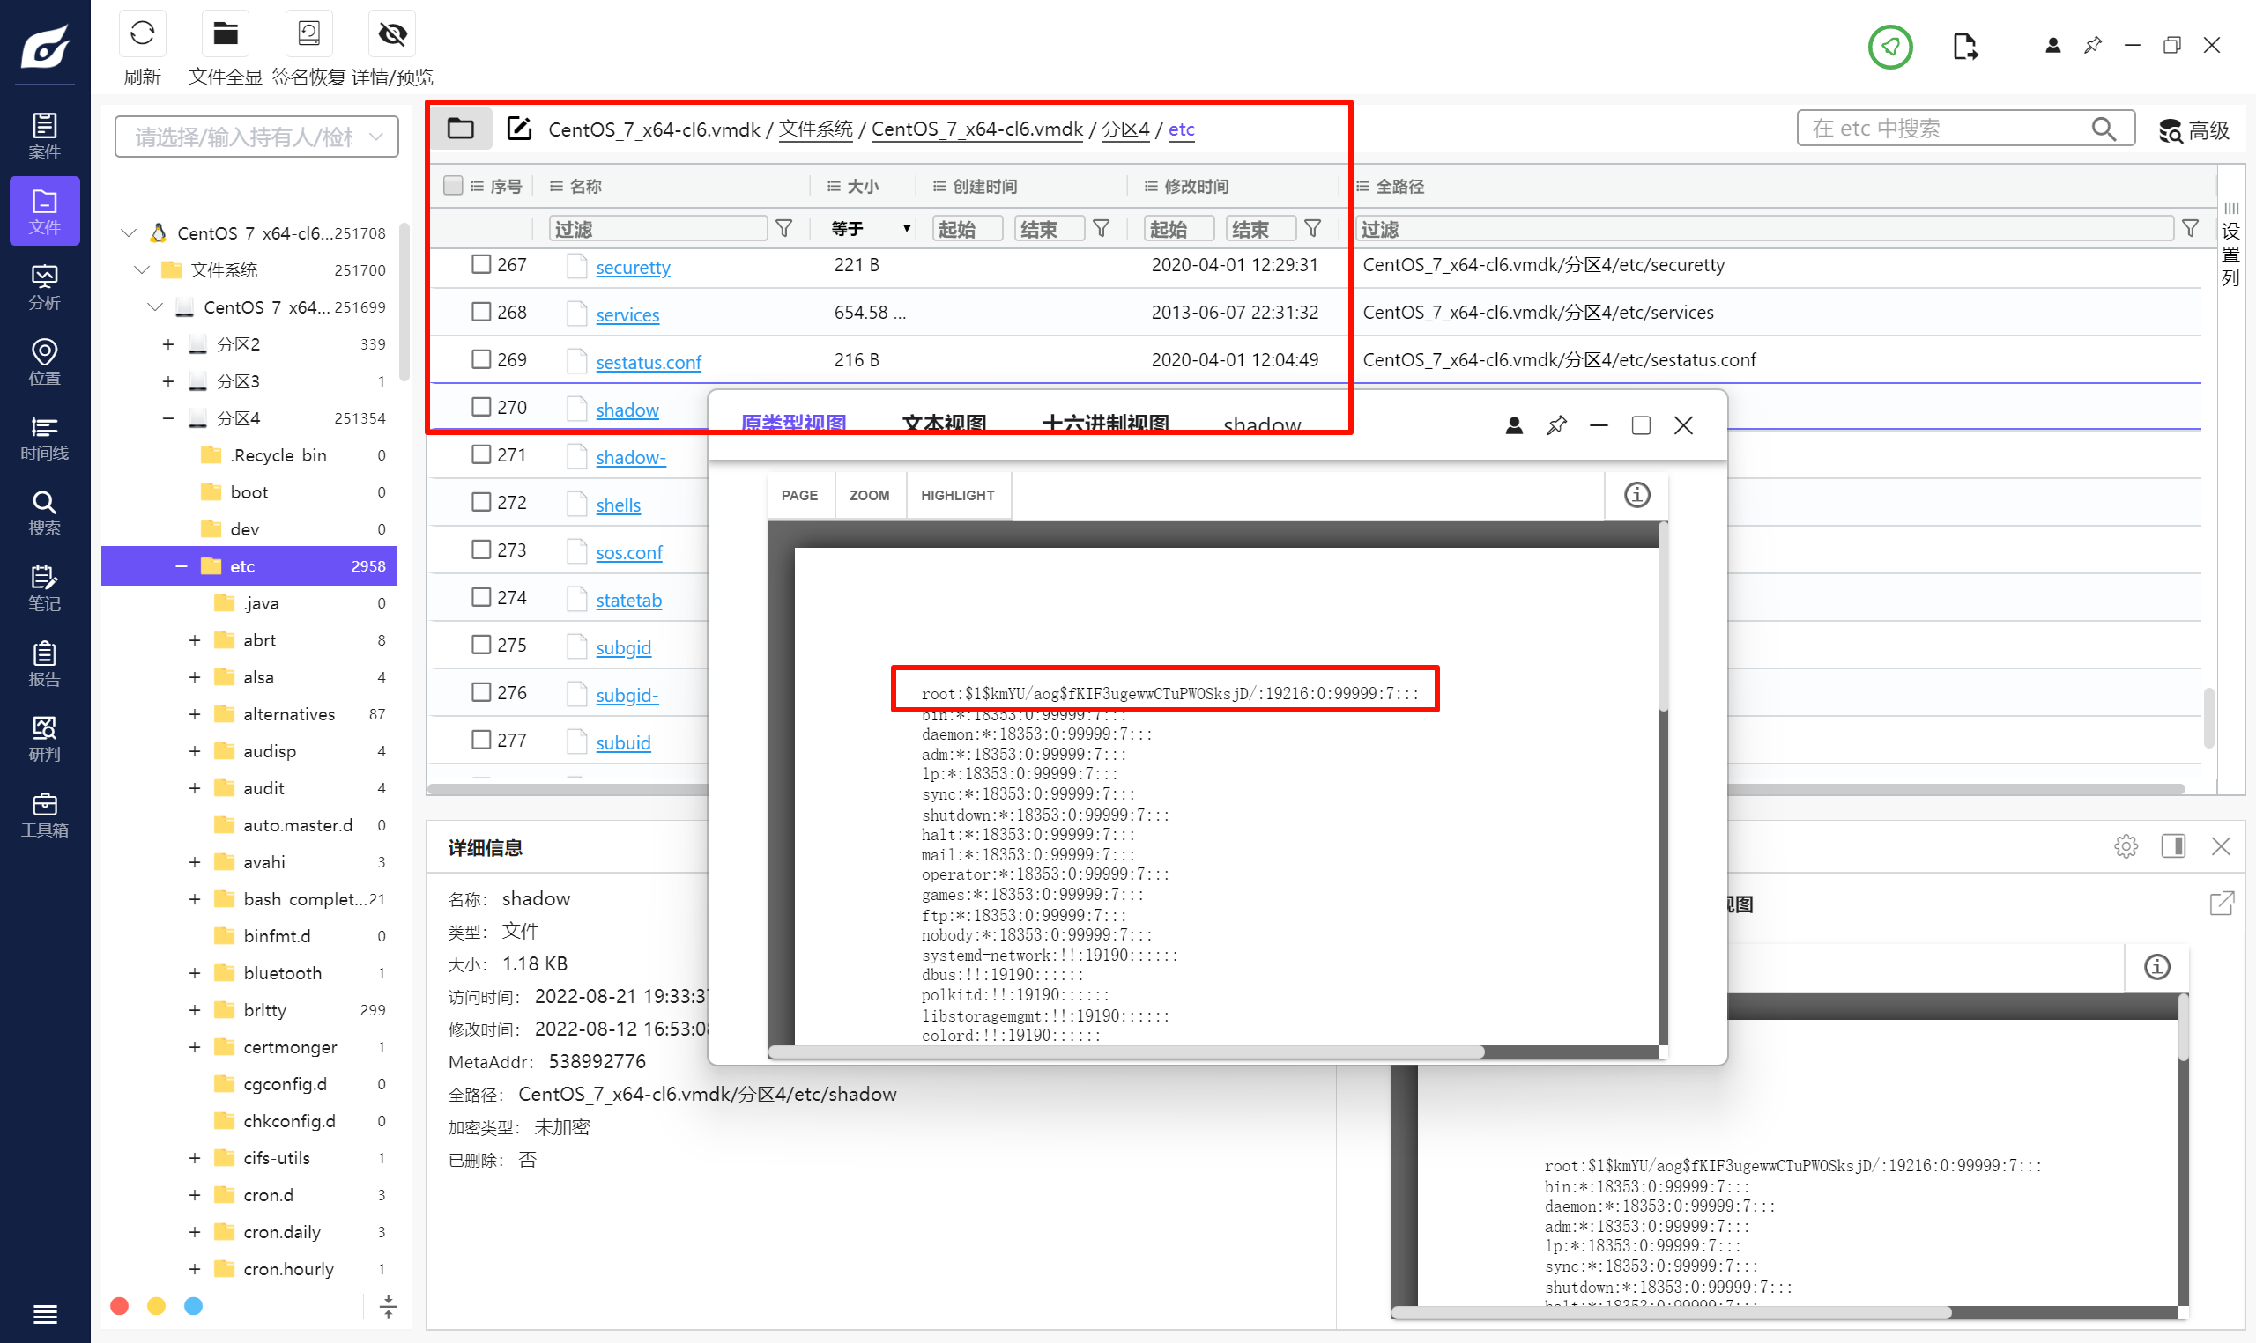
Task: Click the export document icon in title bar
Action: pos(1964,46)
